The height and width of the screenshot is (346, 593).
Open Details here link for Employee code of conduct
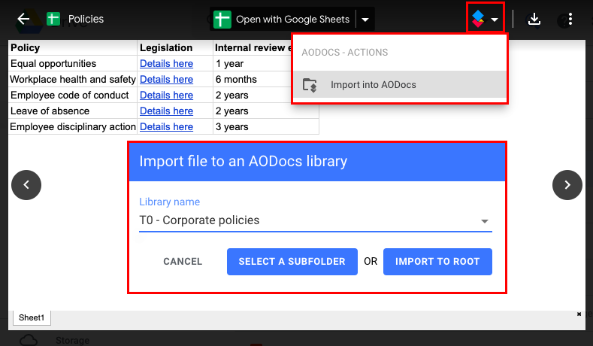[166, 96]
